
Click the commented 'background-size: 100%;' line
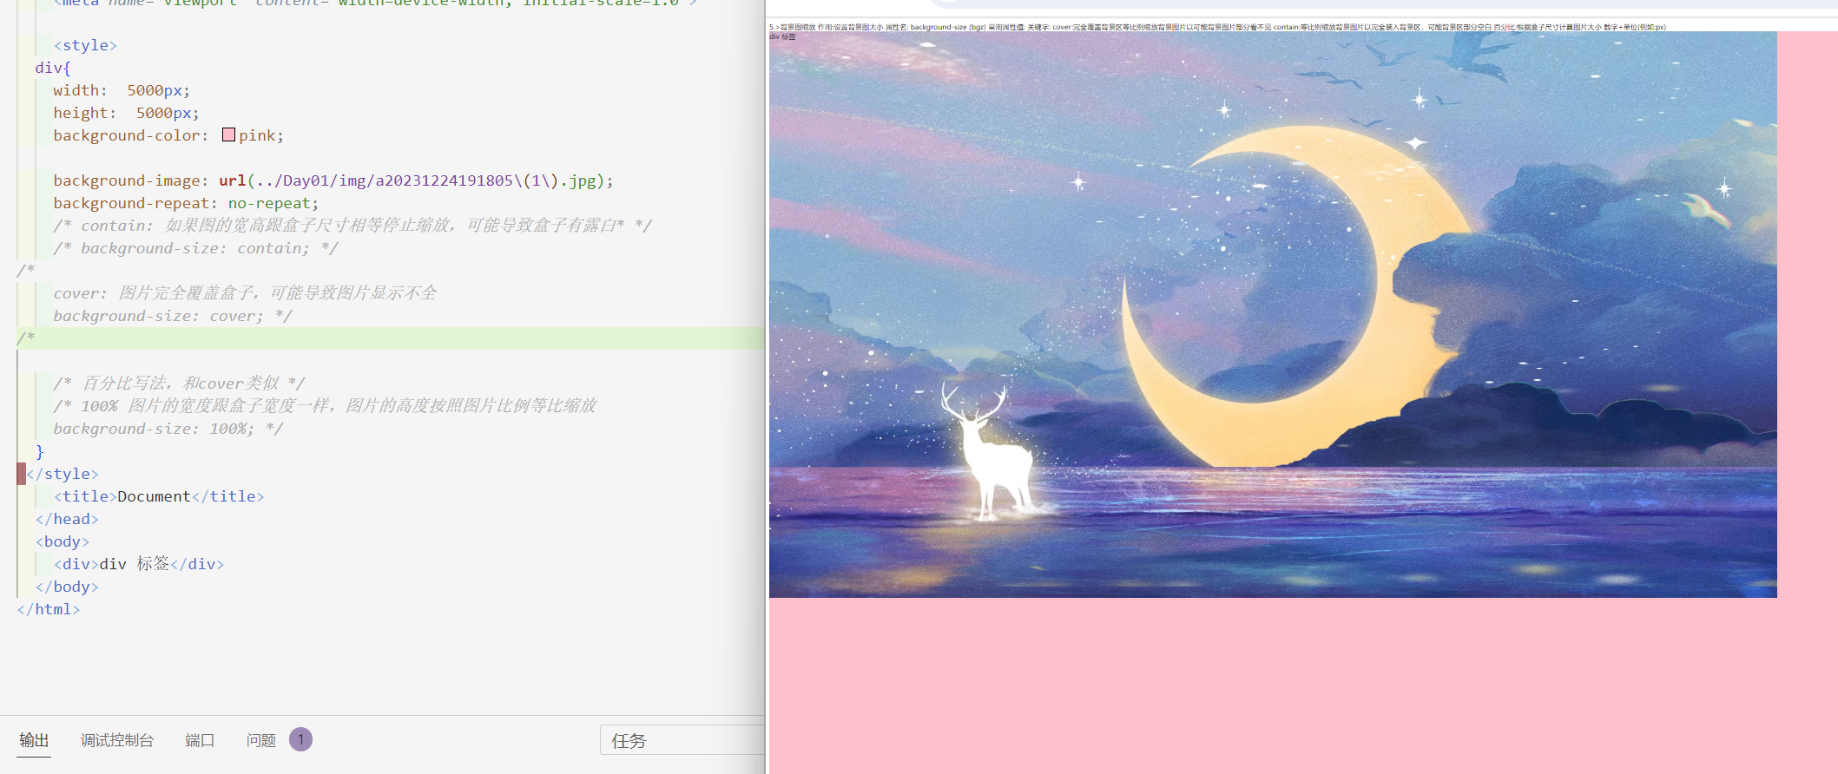[168, 429]
